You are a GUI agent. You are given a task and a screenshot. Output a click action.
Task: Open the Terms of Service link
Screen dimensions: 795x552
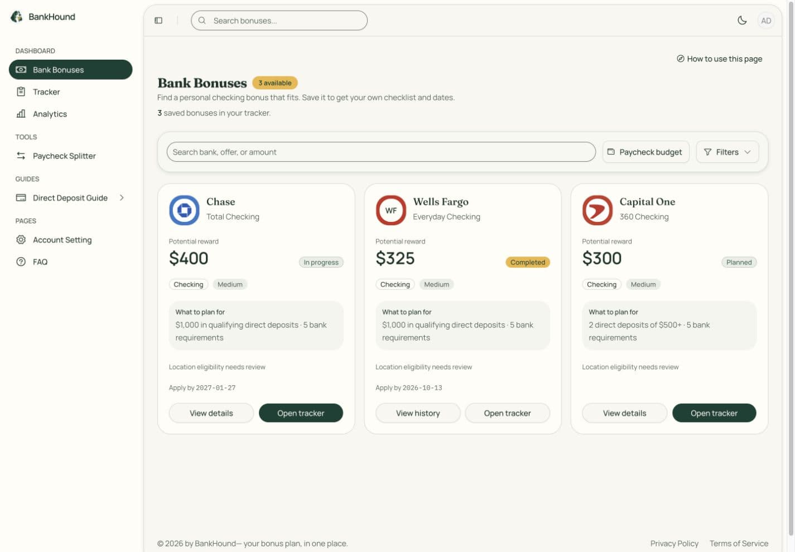coord(739,544)
